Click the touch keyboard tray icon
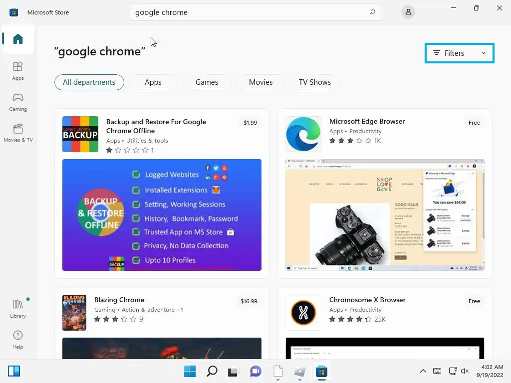 (437, 371)
